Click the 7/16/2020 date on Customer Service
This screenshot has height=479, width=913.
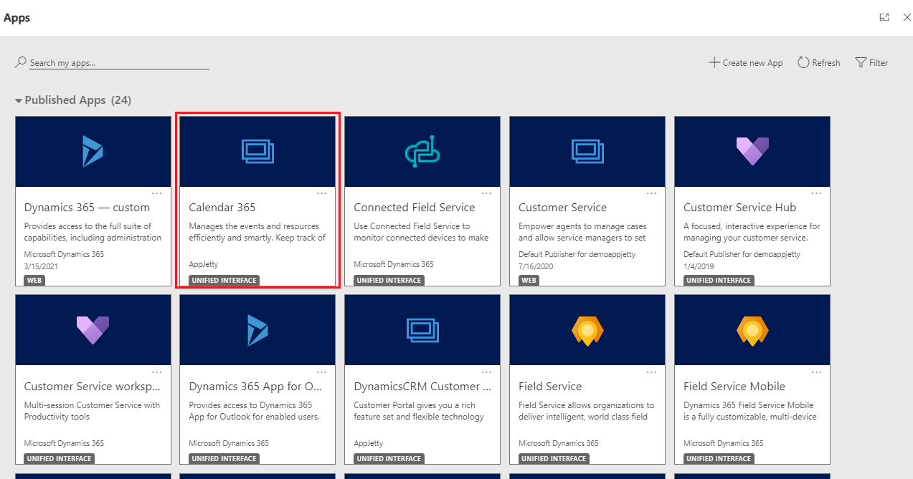click(x=535, y=265)
